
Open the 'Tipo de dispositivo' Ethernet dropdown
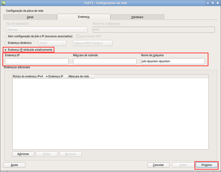46,30
